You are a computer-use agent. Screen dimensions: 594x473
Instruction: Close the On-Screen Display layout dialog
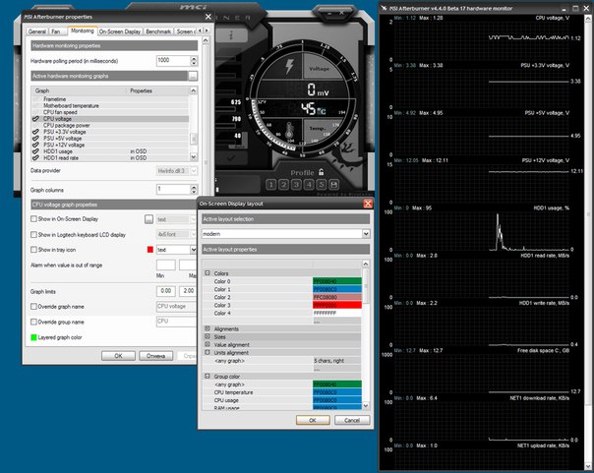368,204
